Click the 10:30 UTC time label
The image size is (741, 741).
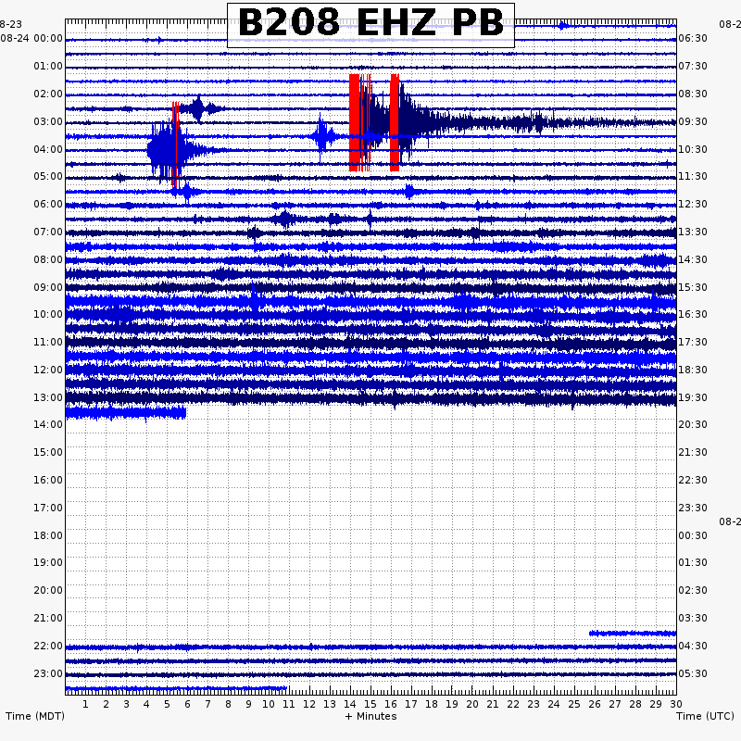[693, 149]
